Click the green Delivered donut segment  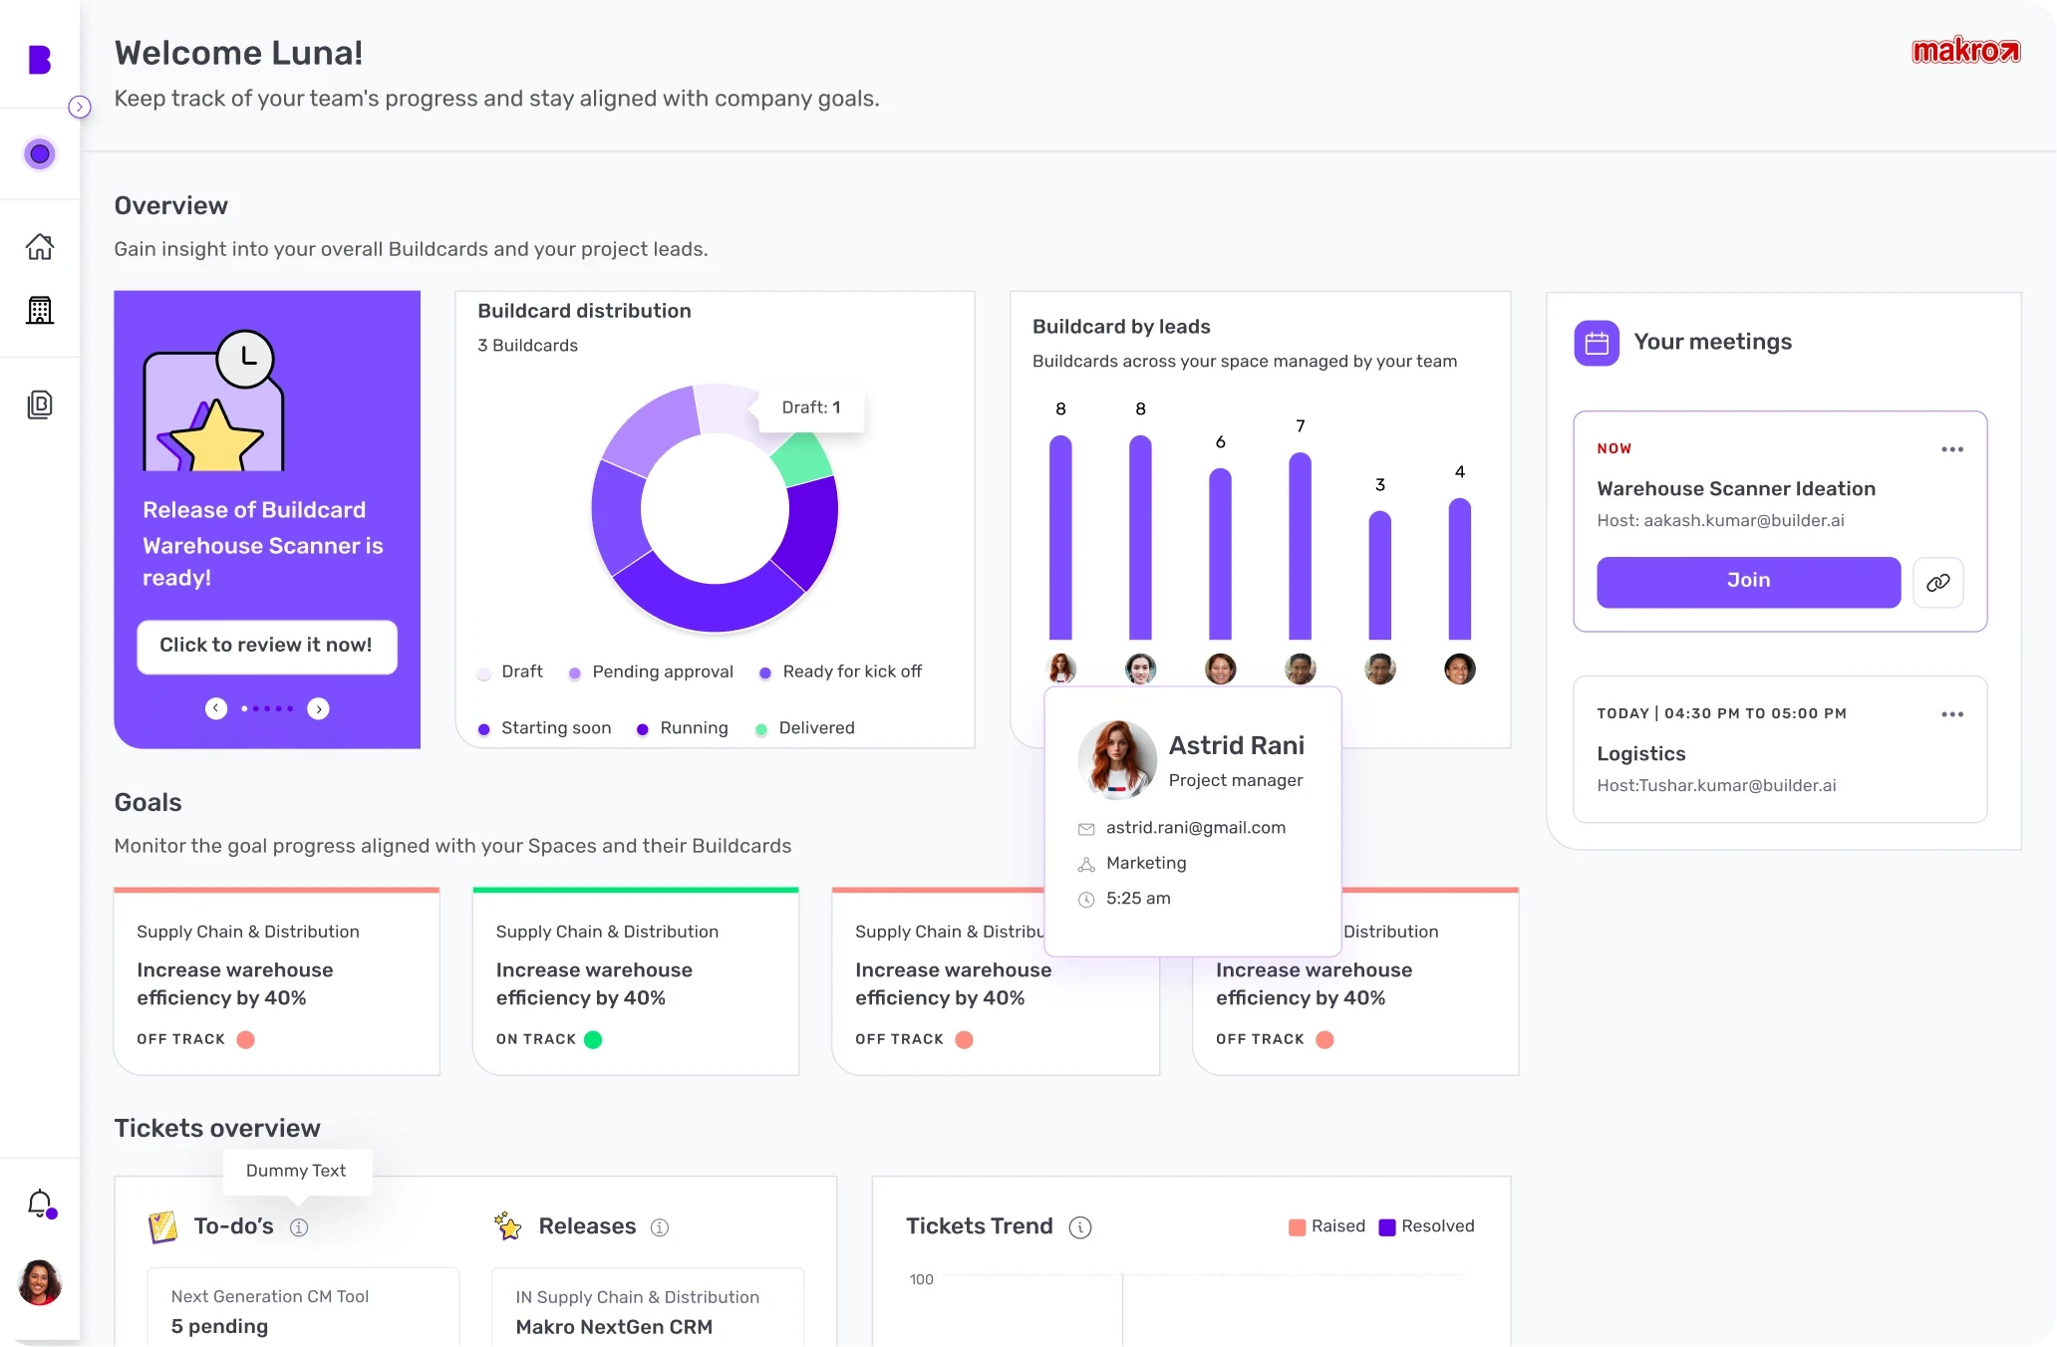click(x=804, y=460)
